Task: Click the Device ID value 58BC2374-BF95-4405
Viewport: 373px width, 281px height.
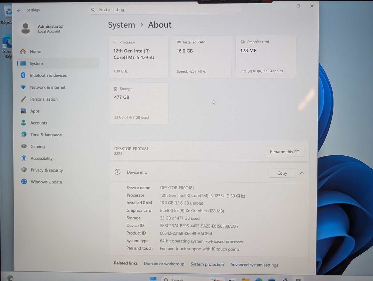Action: coord(199,226)
